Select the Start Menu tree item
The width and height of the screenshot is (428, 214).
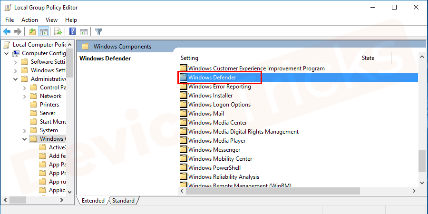(53, 122)
